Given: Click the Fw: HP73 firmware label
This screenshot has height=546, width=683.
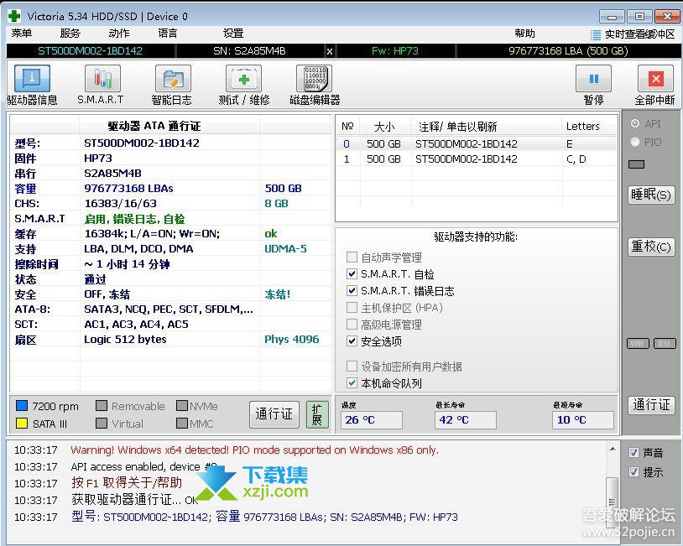Looking at the screenshot, I should coord(395,51).
